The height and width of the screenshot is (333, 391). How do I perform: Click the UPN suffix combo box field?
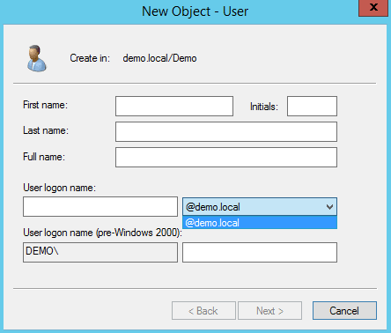[x=260, y=207]
